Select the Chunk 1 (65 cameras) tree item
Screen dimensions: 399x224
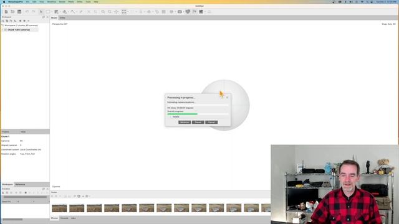19,30
